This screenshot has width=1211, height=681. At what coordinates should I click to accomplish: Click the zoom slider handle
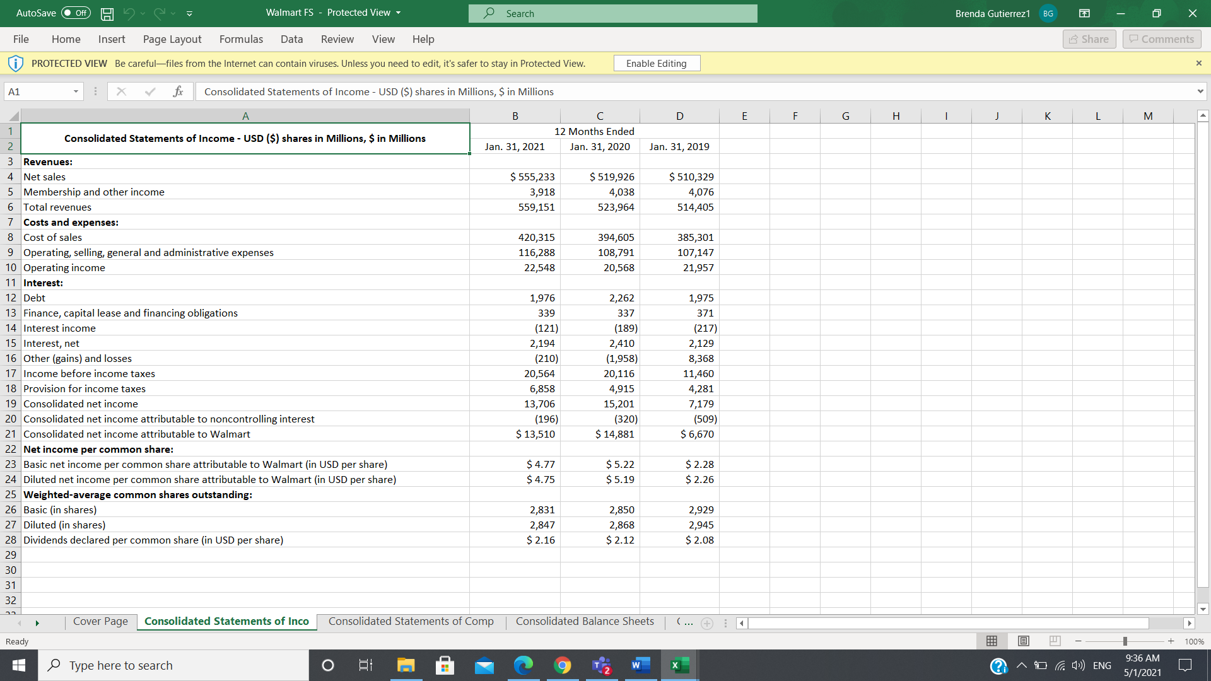tap(1125, 641)
